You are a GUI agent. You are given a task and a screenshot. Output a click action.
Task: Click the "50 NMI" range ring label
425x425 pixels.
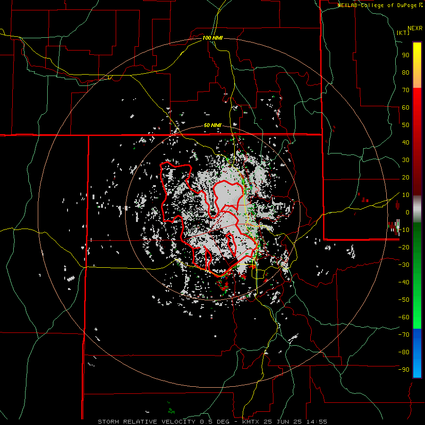click(x=212, y=125)
